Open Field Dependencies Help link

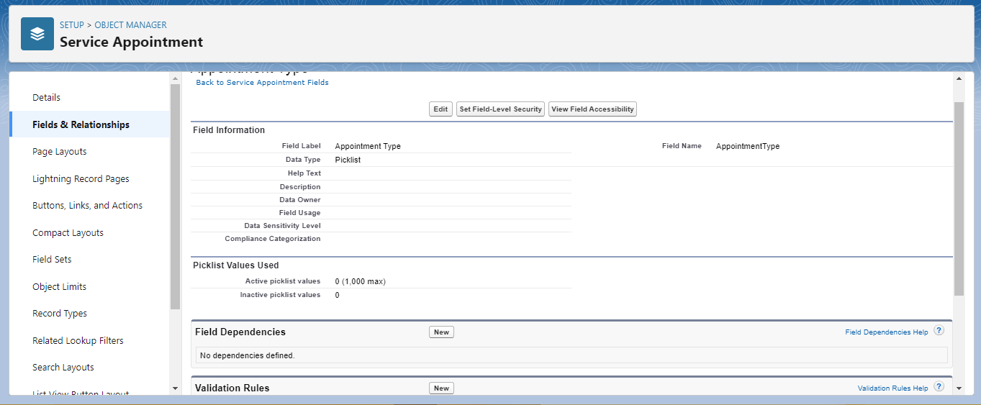tap(887, 332)
